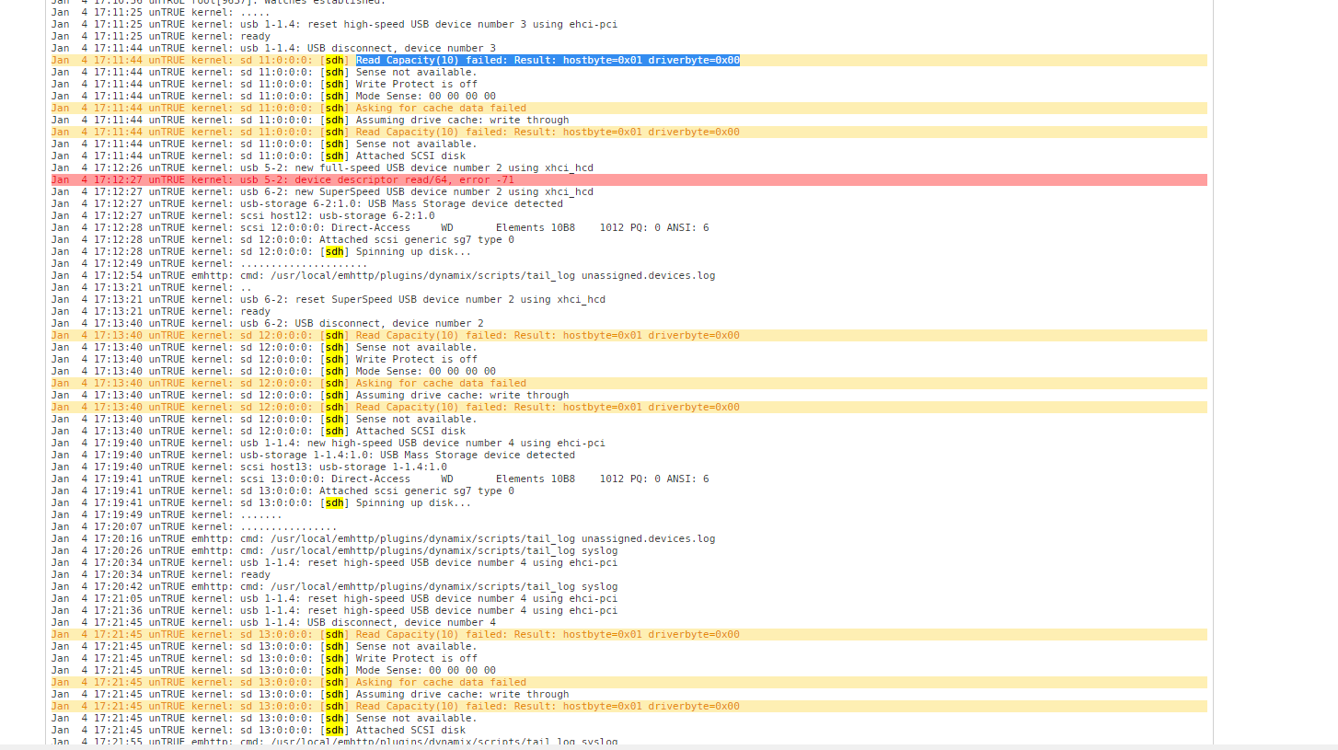Image resolution: width=1338 pixels, height=750 pixels.
Task: Select usb 1-1.4 new high-speed device number 4 line
Action: pos(328,443)
